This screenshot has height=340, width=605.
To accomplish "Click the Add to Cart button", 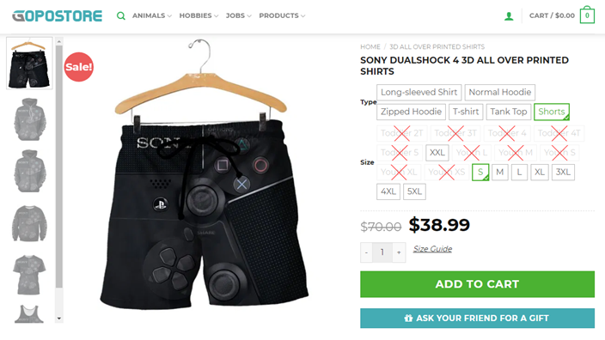I will coord(477,284).
